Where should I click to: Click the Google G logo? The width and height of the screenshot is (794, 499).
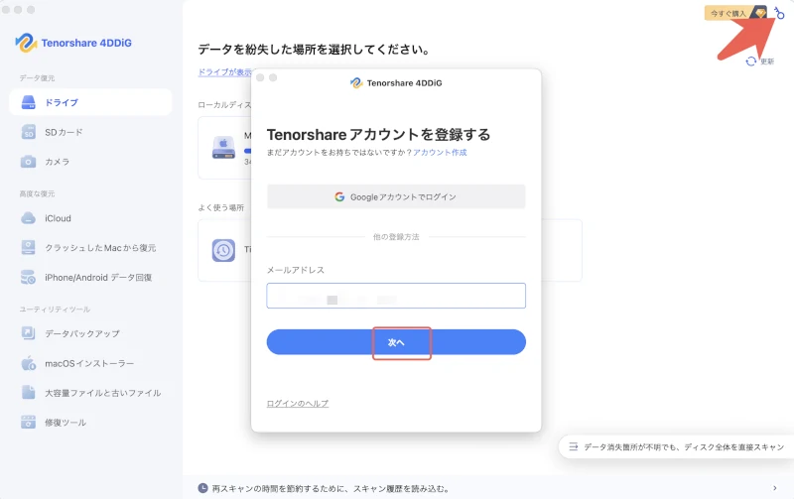click(x=339, y=196)
